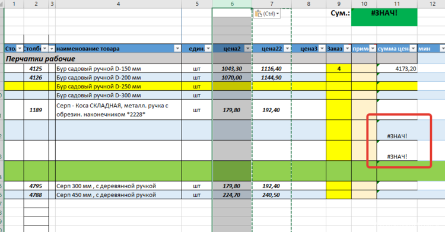
Task: Open filter dropdown for Столбе column
Action: (44, 49)
